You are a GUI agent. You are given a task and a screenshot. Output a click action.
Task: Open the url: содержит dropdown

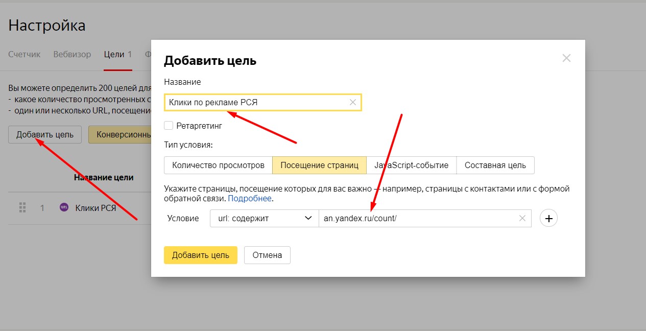click(x=264, y=219)
